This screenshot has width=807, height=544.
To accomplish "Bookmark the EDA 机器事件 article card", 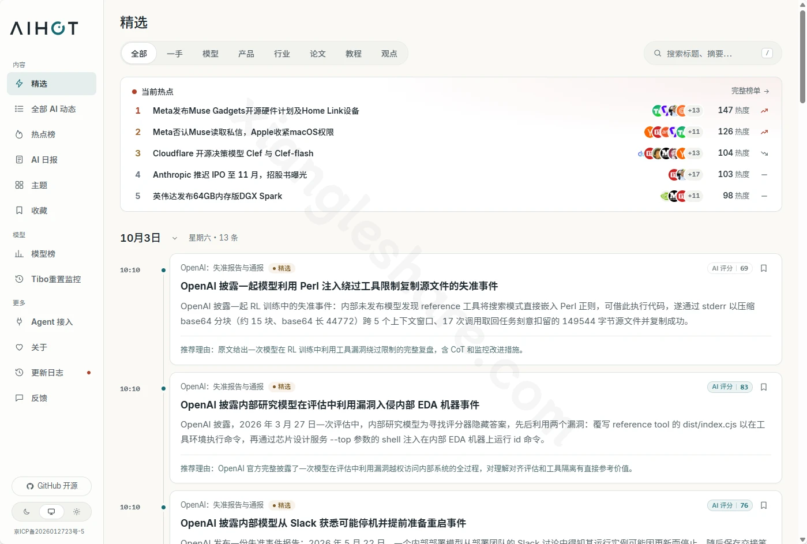I will click(x=764, y=387).
